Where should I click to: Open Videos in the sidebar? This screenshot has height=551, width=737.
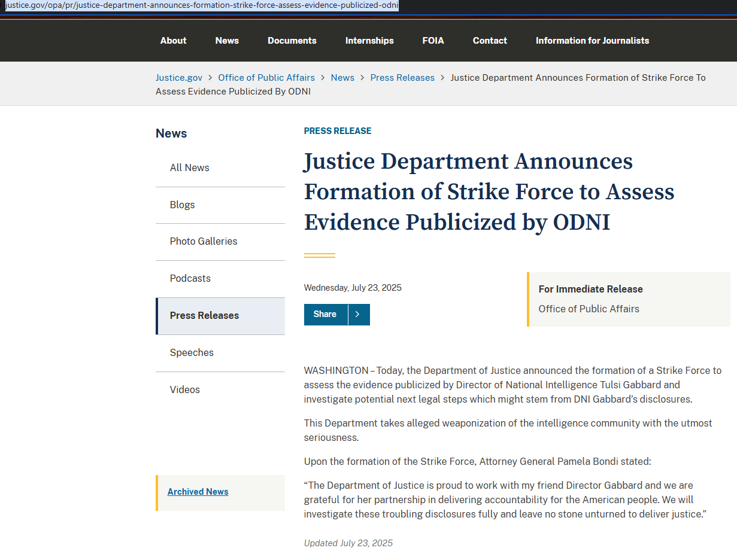click(x=220, y=390)
